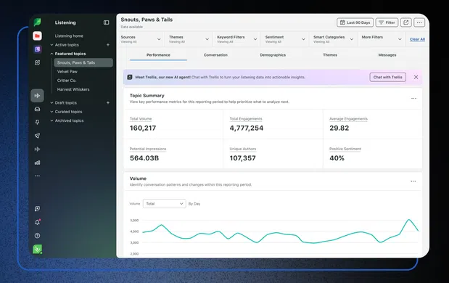Open Volume section three-dot menu
Viewport: 449px width, 283px height.
tap(413, 181)
